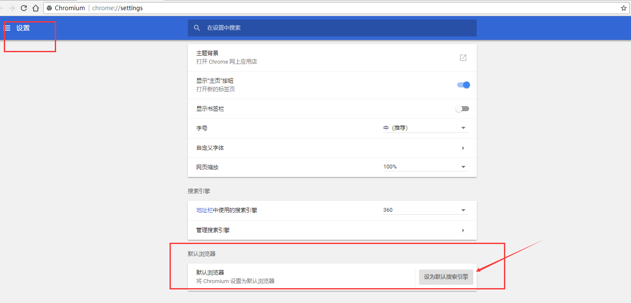Click the 设置 title text

coord(23,28)
